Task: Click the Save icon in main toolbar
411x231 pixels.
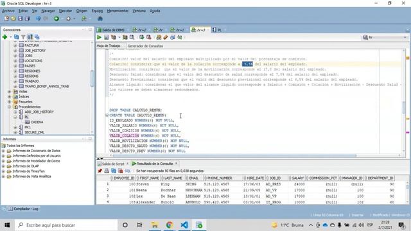Action: tap(20, 19)
